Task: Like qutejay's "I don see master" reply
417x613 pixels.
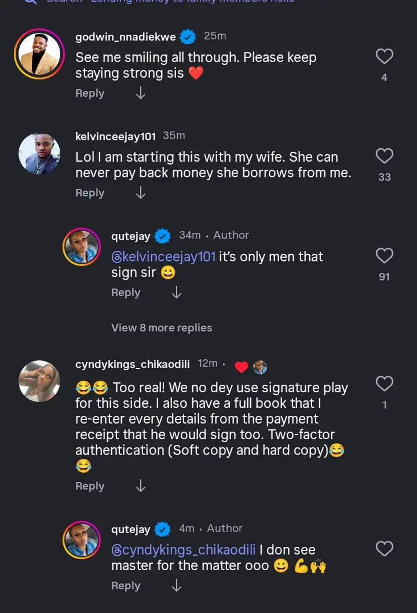Action: [384, 549]
